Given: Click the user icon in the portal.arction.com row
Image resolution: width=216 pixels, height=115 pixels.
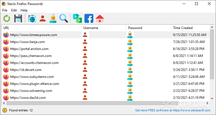Looking at the screenshot, I should [x=85, y=49].
